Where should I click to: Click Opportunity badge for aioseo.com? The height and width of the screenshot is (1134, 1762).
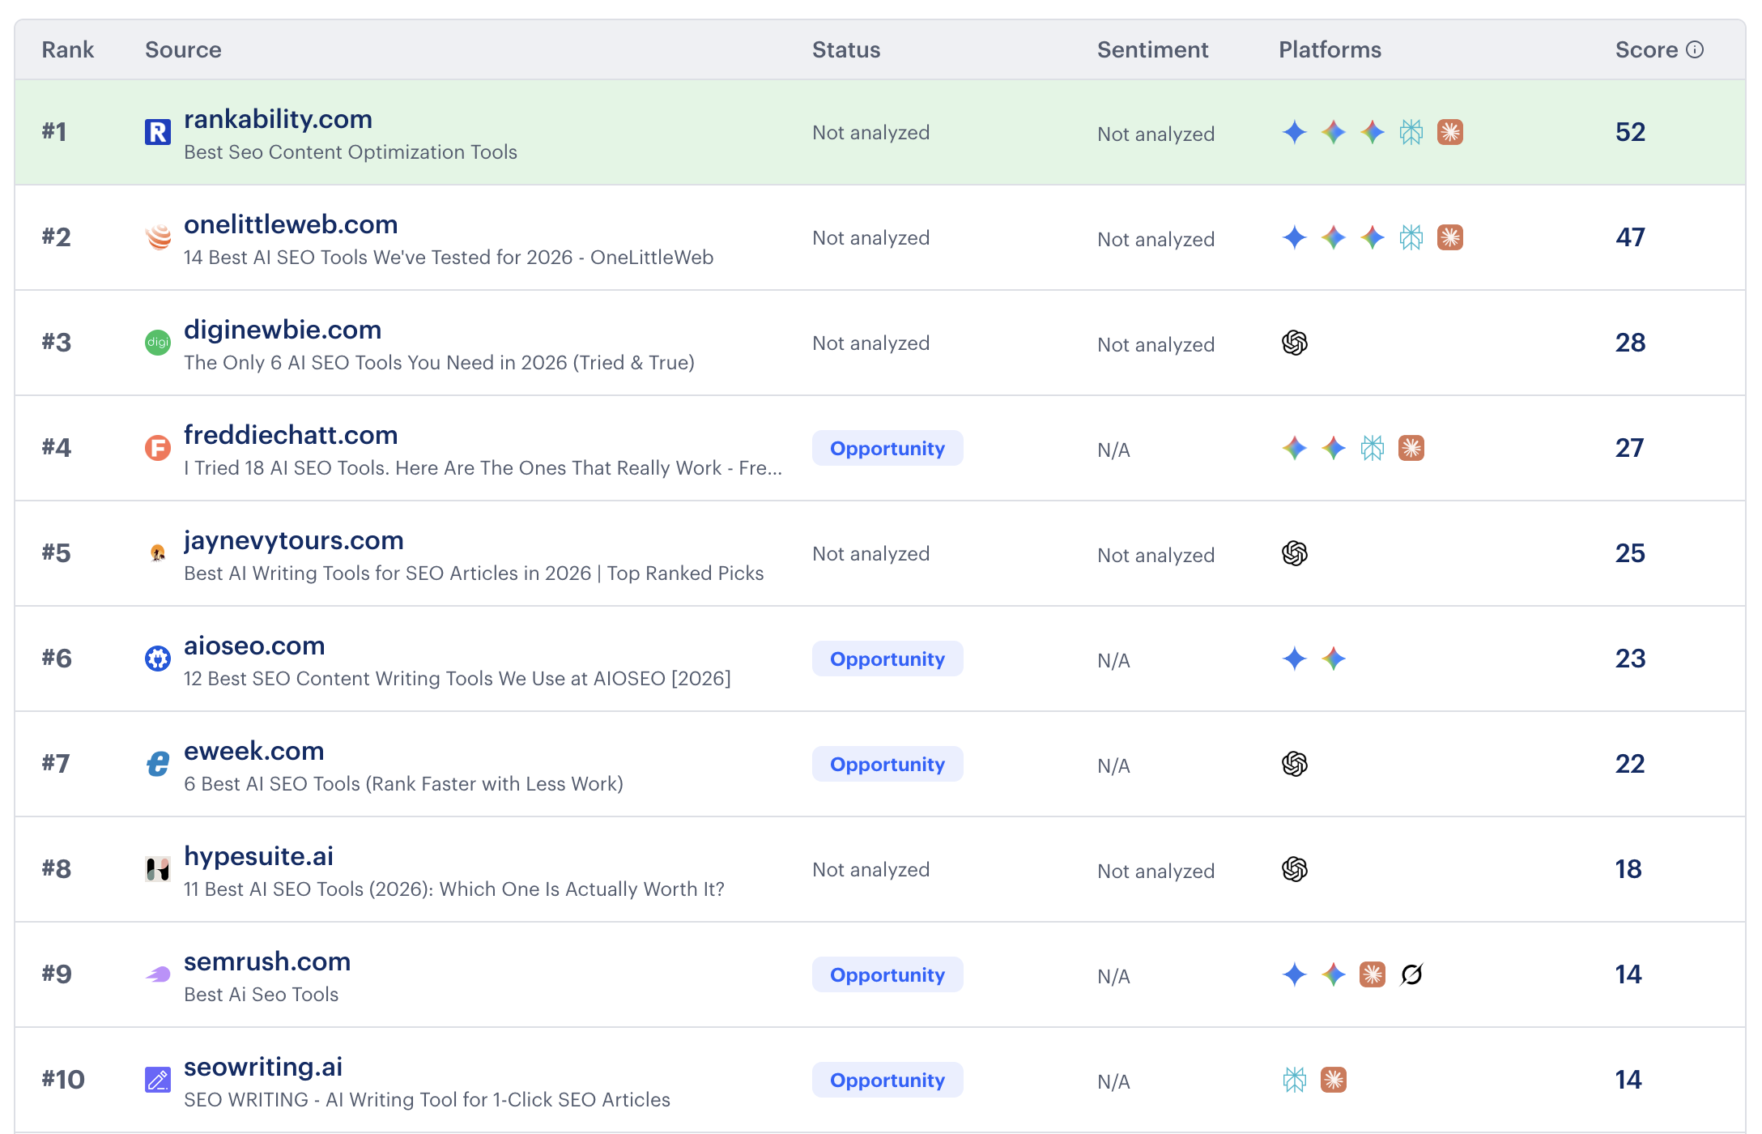pyautogui.click(x=887, y=659)
